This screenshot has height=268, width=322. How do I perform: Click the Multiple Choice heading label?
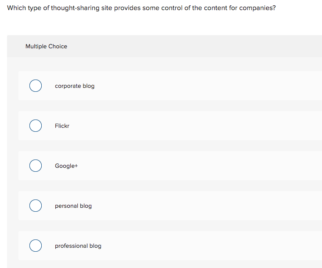coord(46,47)
